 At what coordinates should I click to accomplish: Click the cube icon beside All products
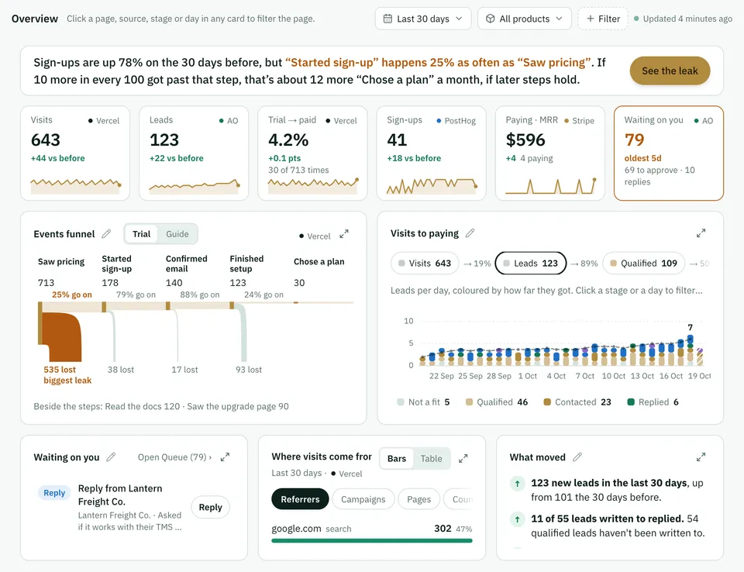click(x=490, y=19)
